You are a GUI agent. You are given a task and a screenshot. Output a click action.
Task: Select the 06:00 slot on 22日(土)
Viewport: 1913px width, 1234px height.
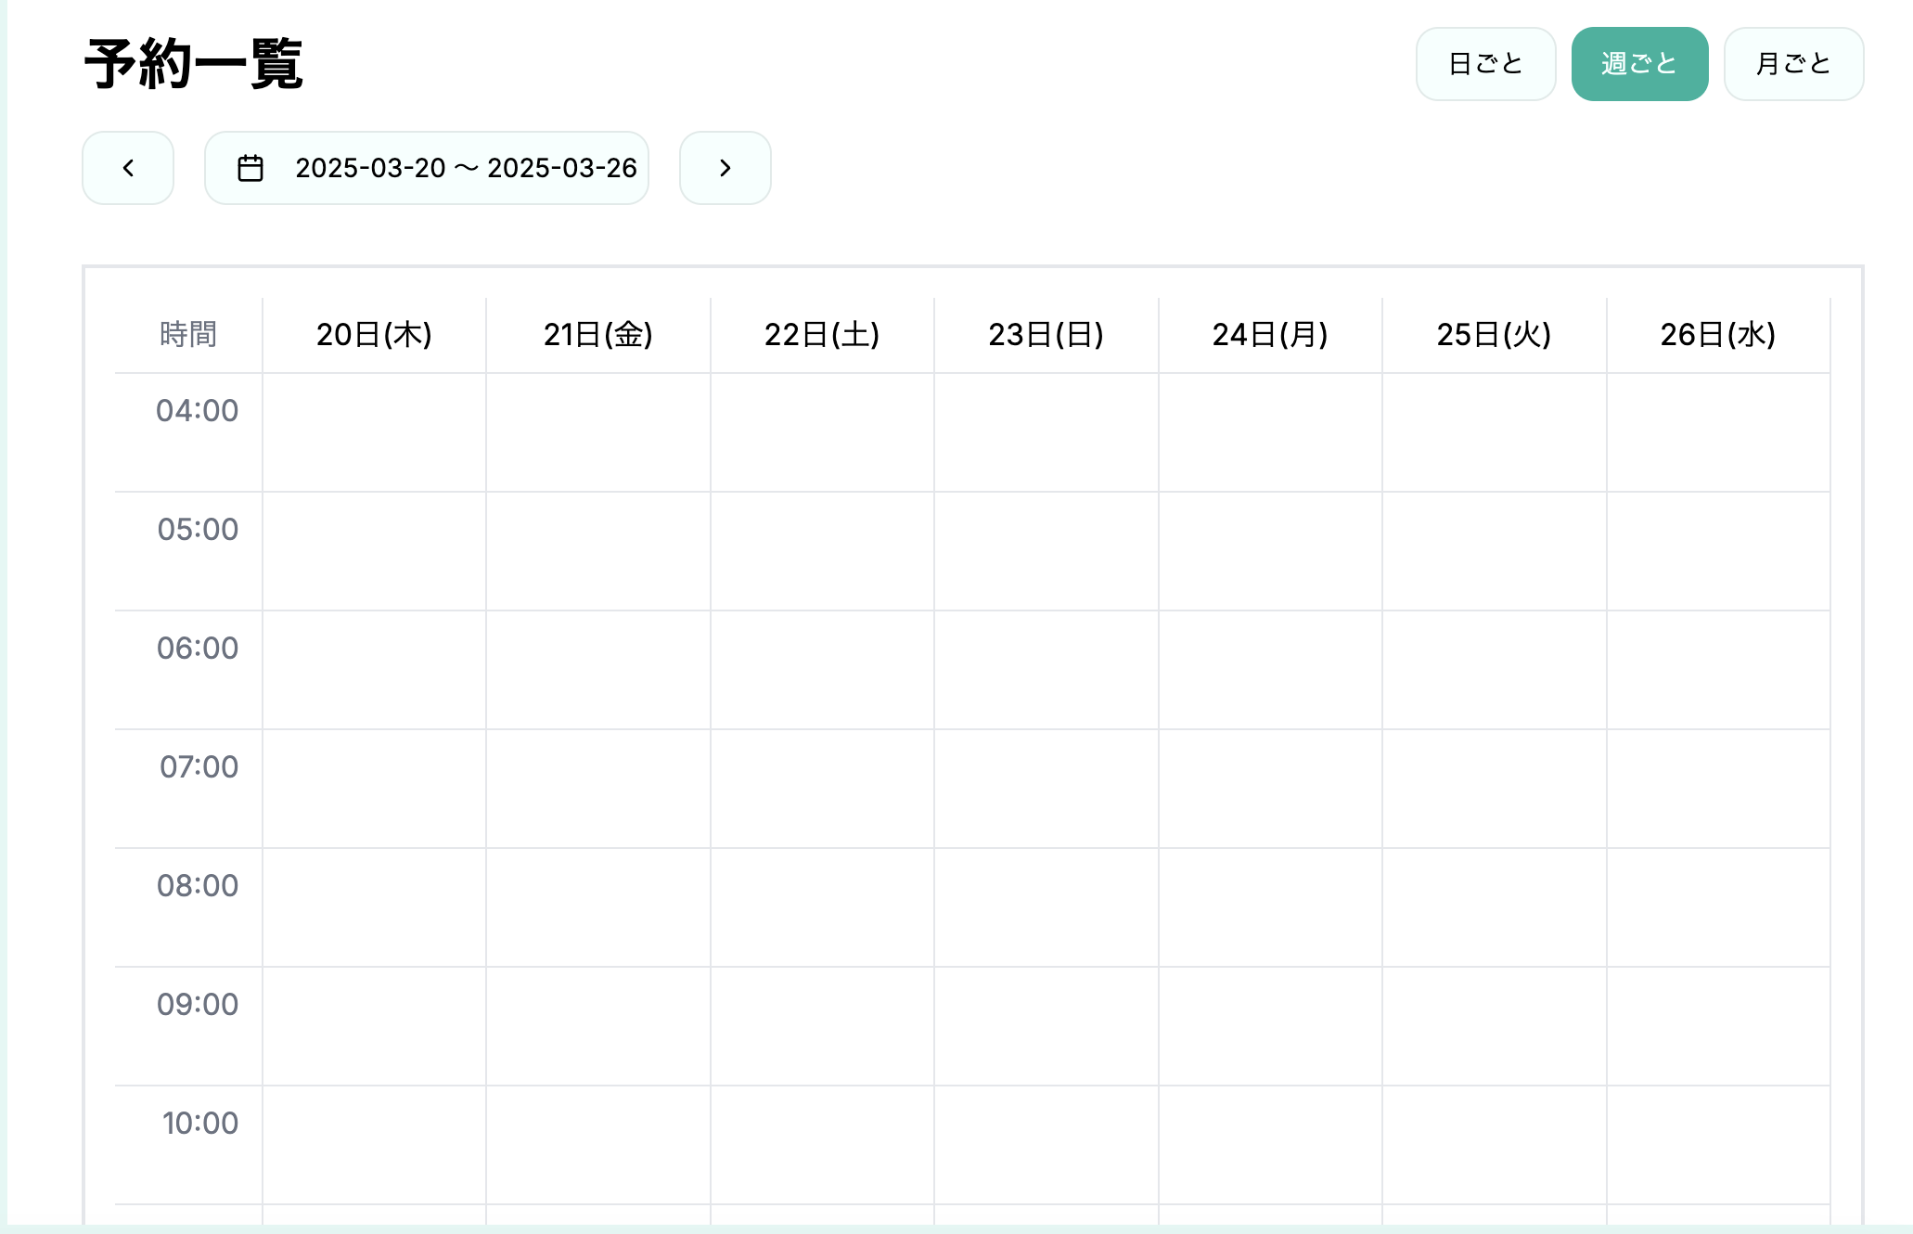822,670
